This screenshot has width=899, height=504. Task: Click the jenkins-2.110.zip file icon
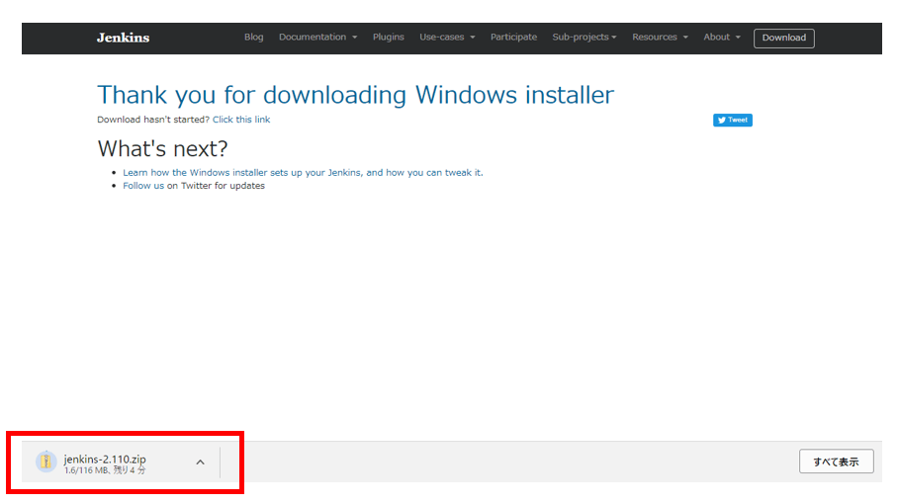coord(45,462)
